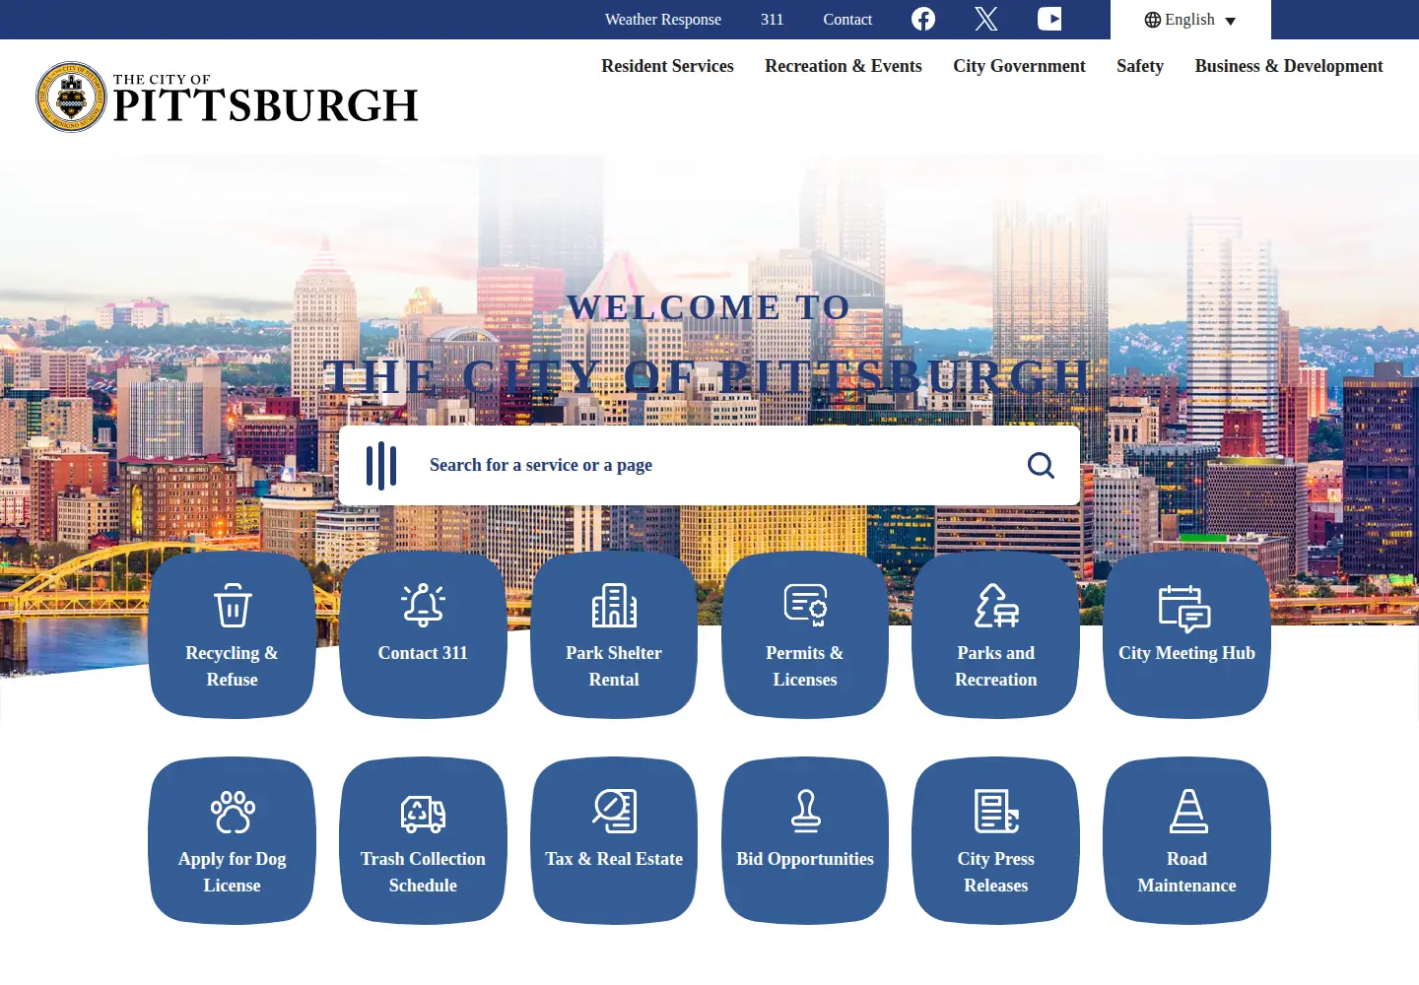This screenshot has height=985, width=1419.
Task: Open the Contact 311 tile
Action: 423,634
